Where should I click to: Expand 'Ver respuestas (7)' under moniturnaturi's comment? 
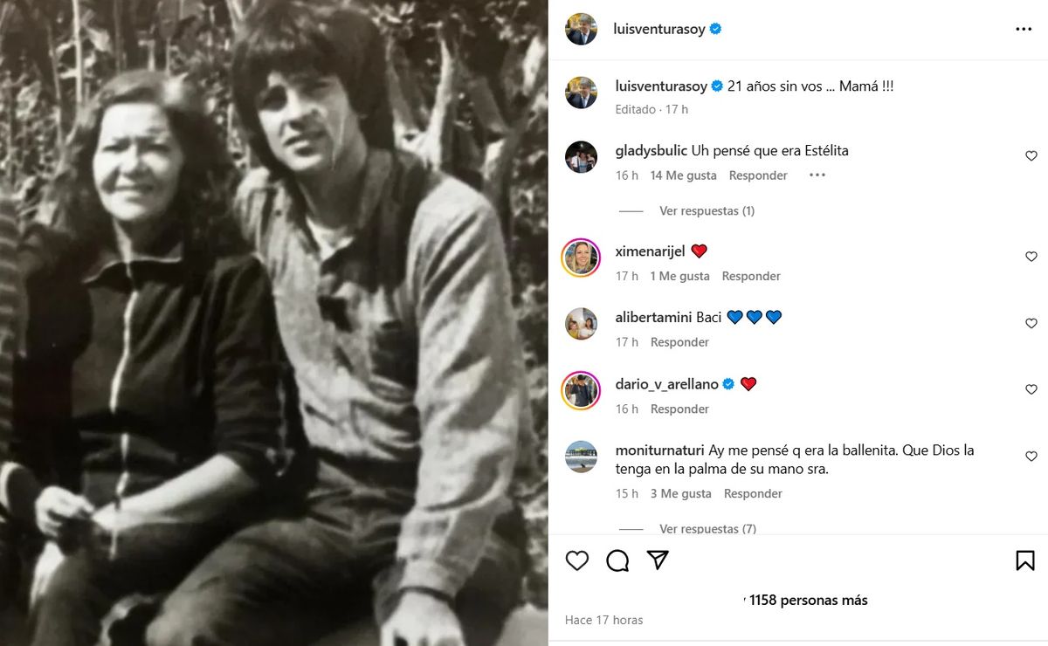[707, 528]
